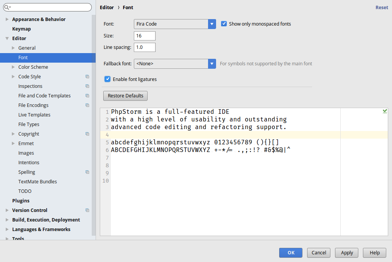Click the settings search field
The height and width of the screenshot is (262, 392).
pyautogui.click(x=47, y=7)
